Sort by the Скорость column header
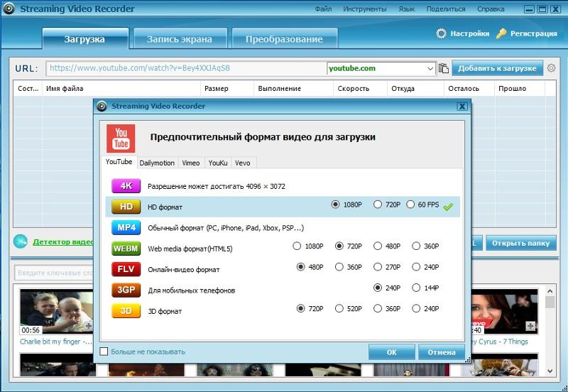The height and width of the screenshot is (392, 568). pos(360,88)
